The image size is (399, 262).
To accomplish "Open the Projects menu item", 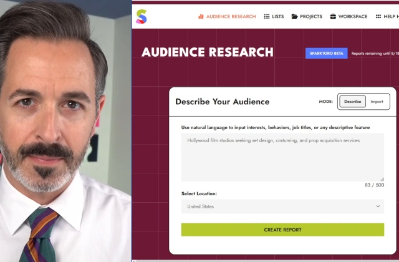I will click(x=307, y=17).
